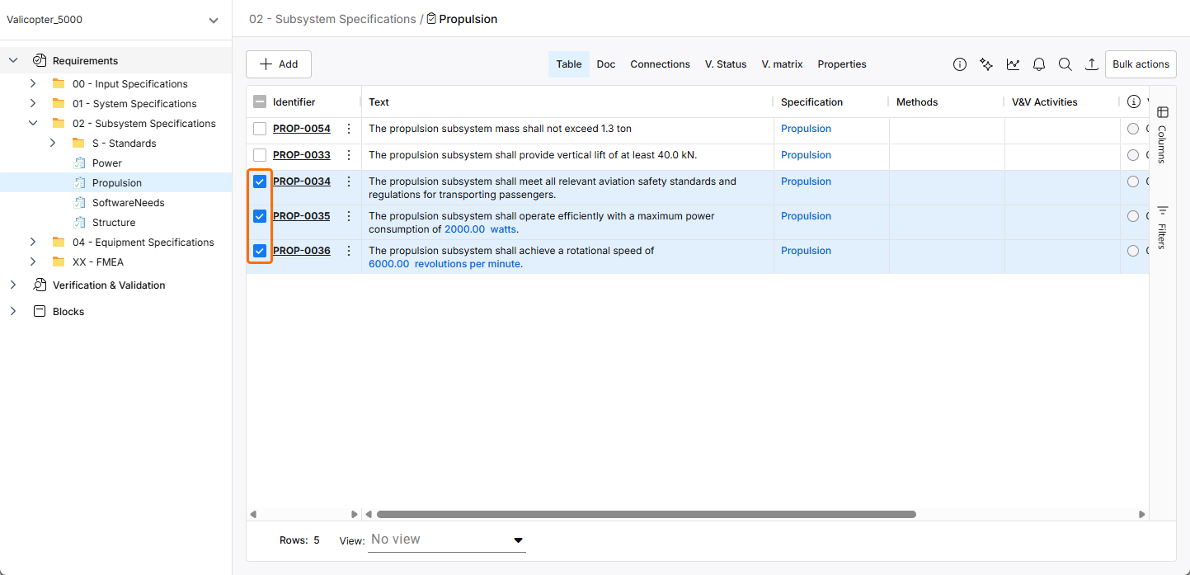This screenshot has width=1190, height=575.
Task: Click the info circle toolbar icon
Action: (959, 64)
